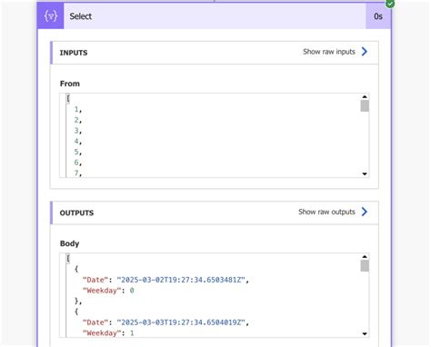
Task: Click the OUTPUTS section header
Action: coord(215,213)
